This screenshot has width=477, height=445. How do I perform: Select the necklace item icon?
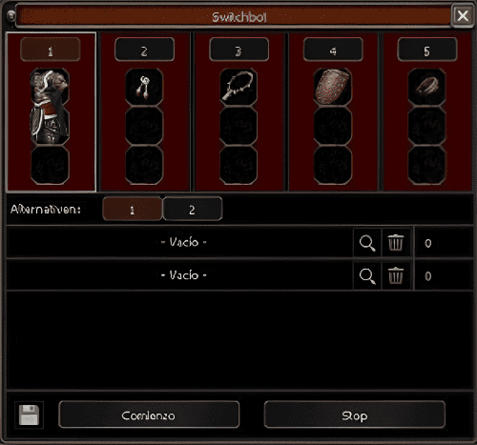(x=238, y=87)
